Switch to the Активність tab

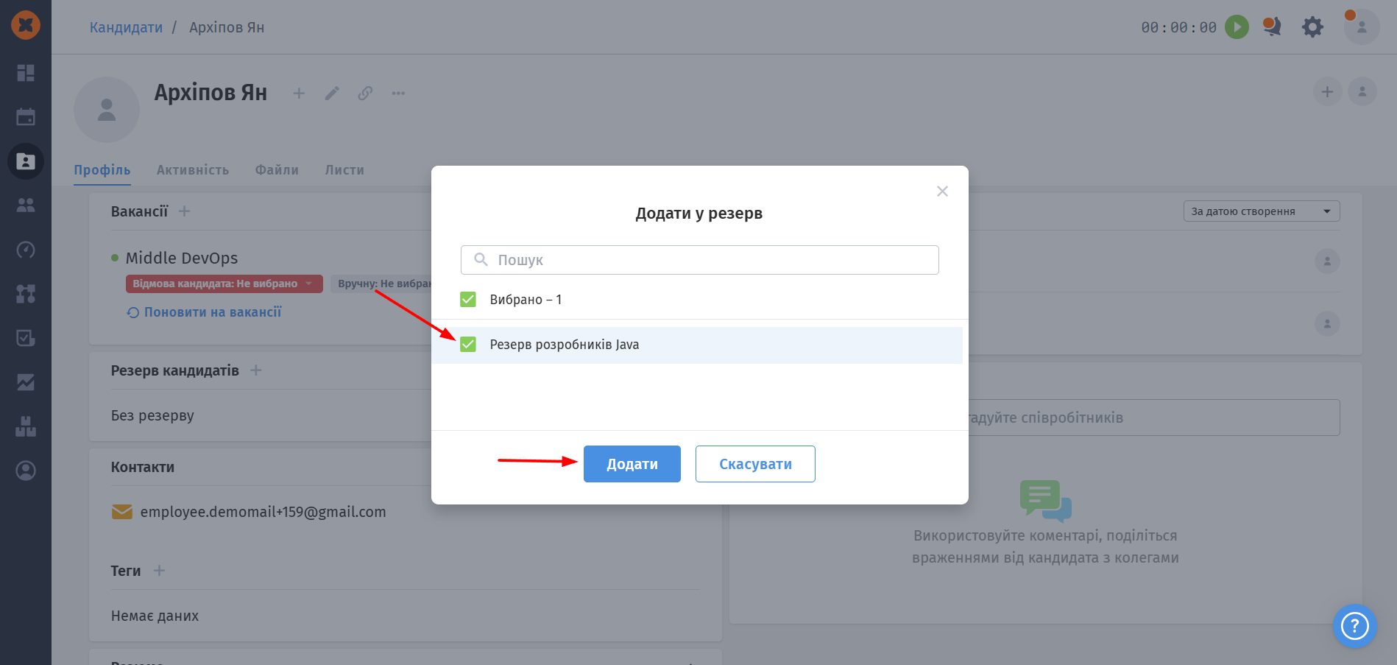tap(193, 170)
